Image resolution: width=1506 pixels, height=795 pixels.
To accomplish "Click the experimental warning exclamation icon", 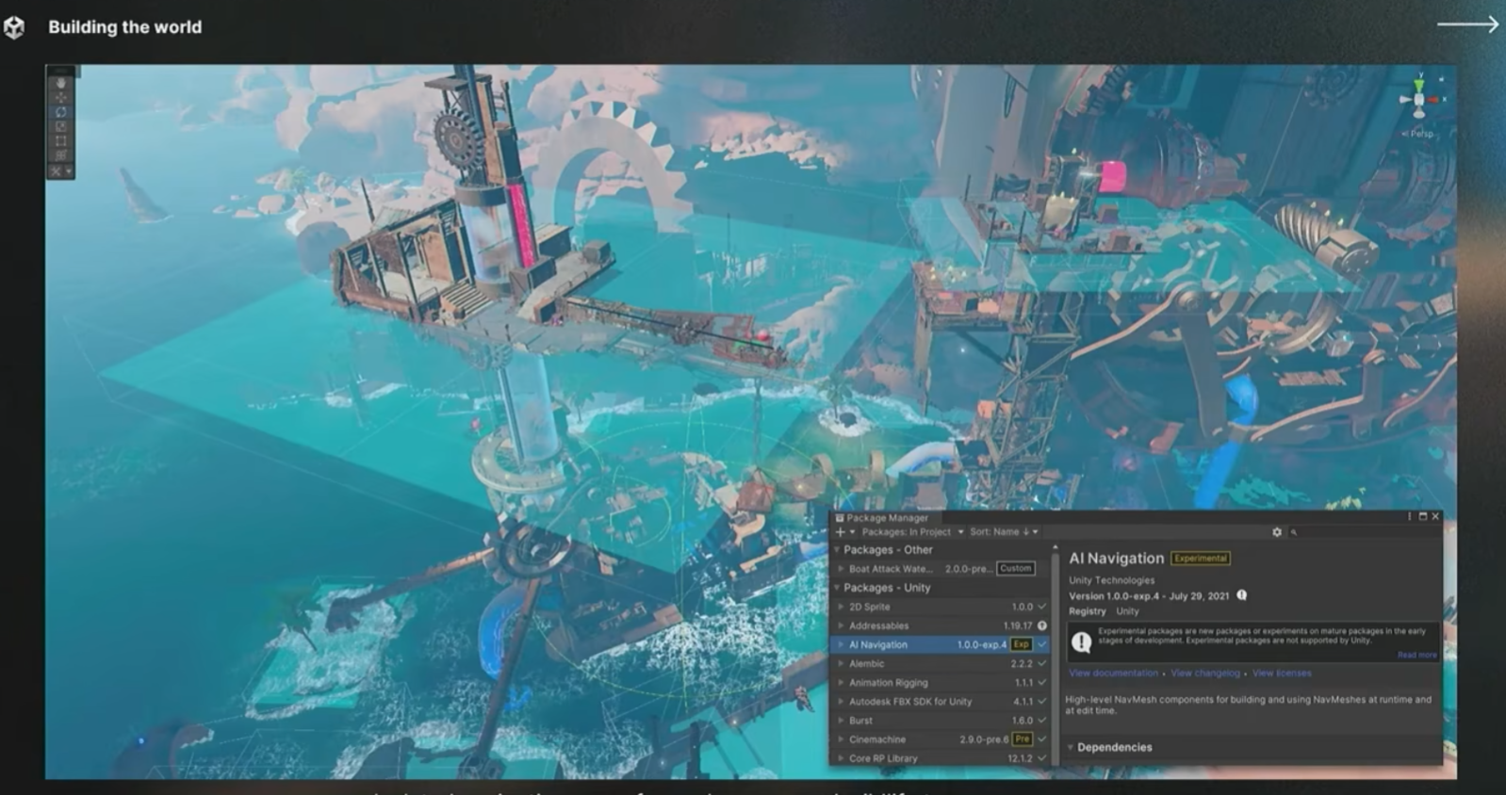I will click(x=1082, y=641).
